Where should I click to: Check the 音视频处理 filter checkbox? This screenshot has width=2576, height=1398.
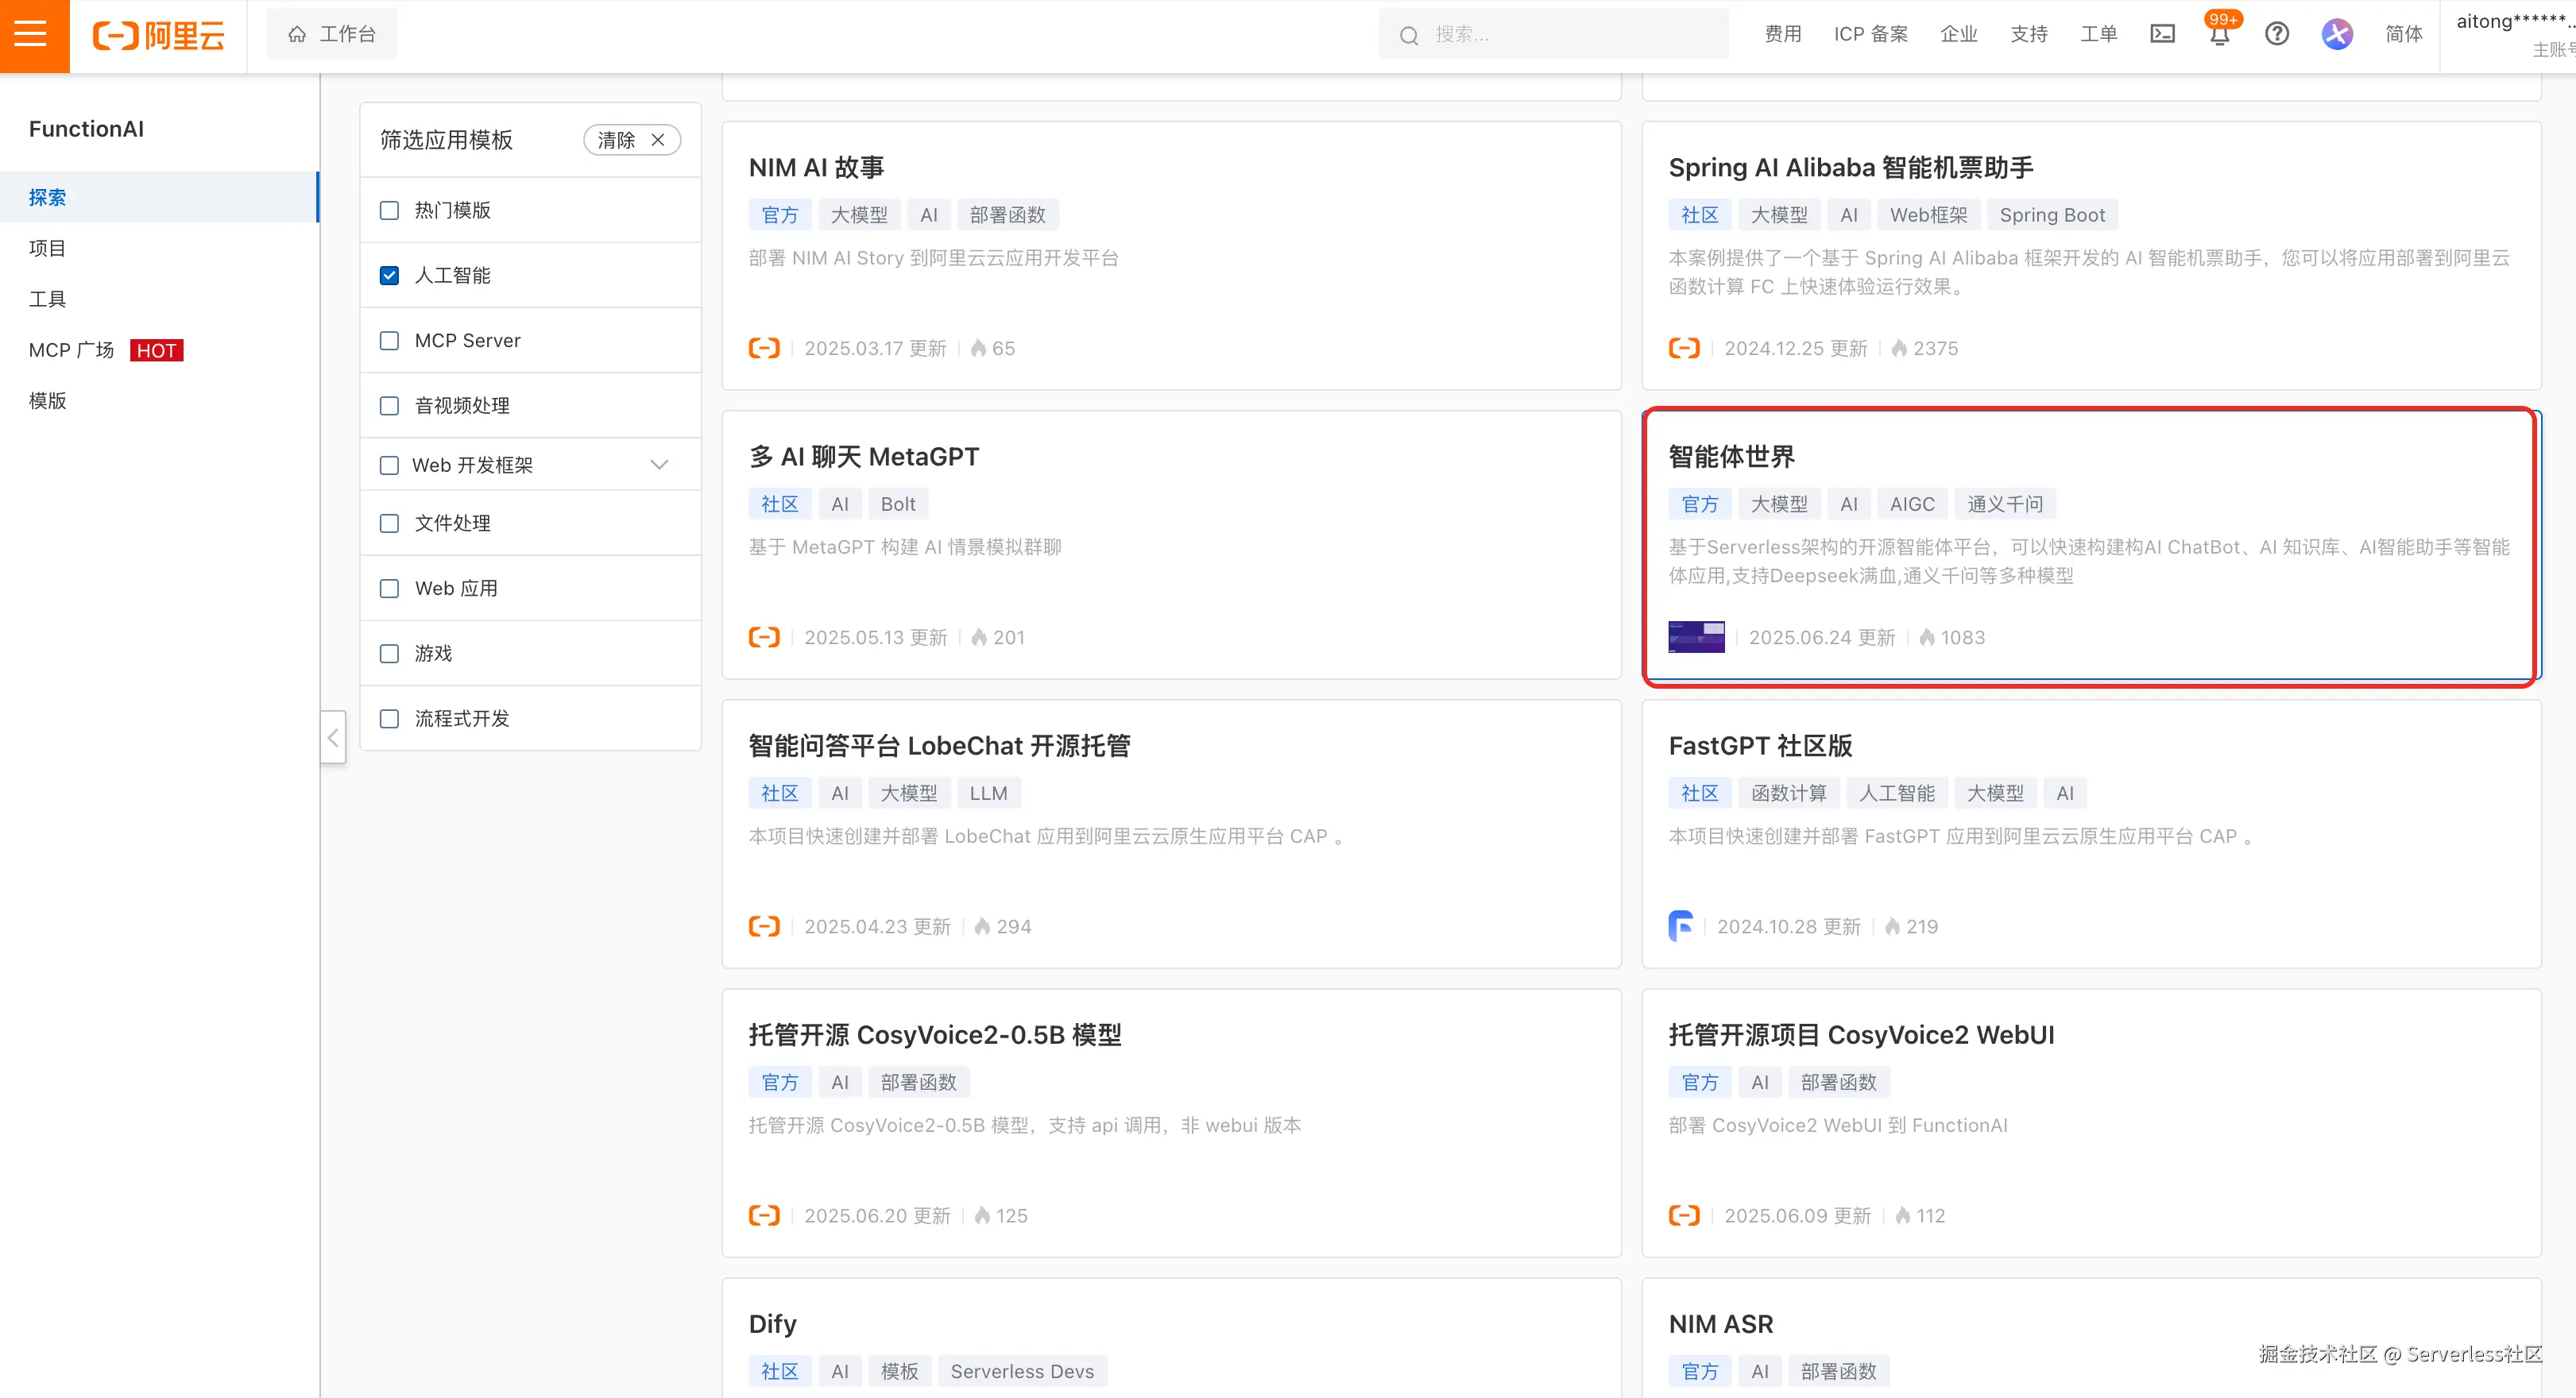389,406
